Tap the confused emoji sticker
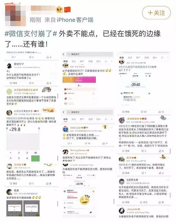The width and height of the screenshot is (176, 222). (85, 200)
